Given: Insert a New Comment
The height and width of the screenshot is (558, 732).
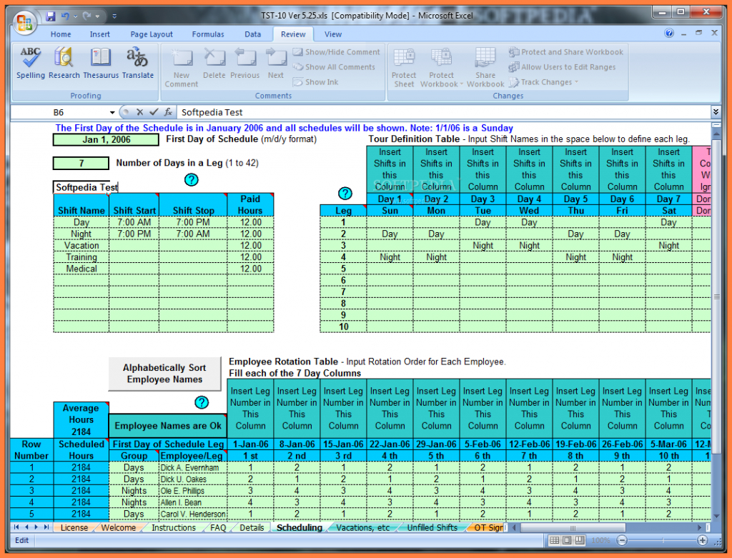Looking at the screenshot, I should [x=182, y=68].
